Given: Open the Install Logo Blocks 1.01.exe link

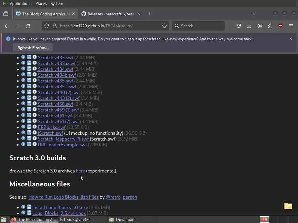Looking at the screenshot, I should pyautogui.click(x=60, y=207).
